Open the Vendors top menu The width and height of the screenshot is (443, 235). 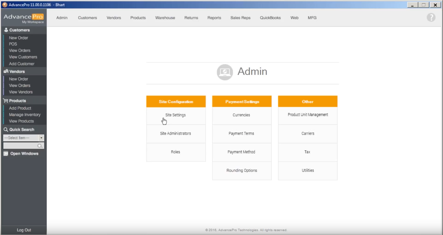coord(114,18)
